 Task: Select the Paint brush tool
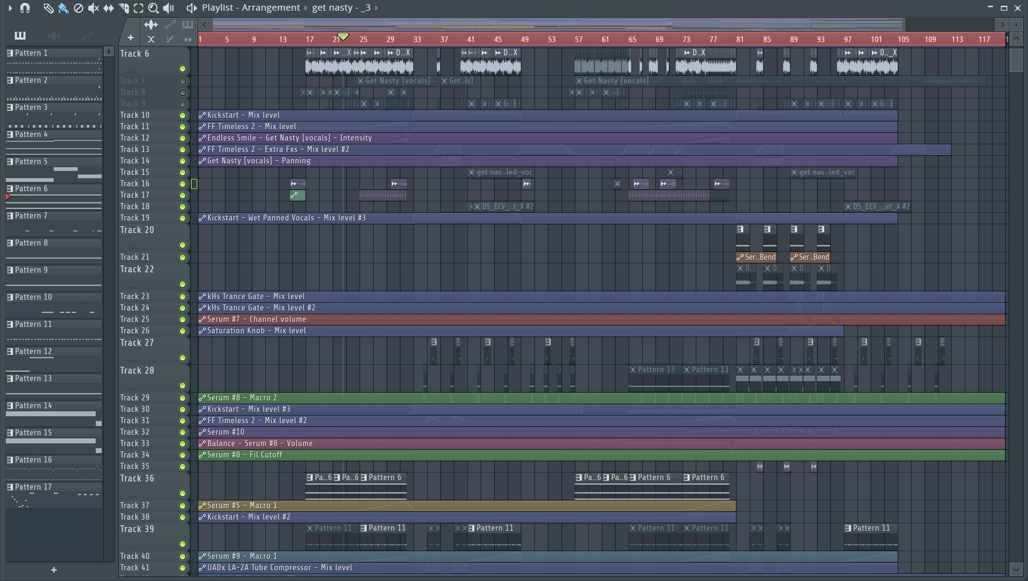[63, 8]
